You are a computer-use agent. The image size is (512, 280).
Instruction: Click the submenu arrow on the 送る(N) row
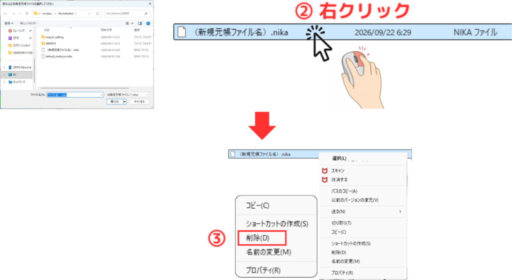400,211
